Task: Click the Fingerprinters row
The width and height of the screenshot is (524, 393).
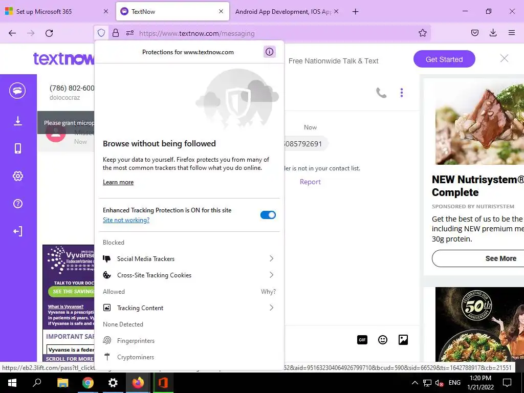Action: [x=189, y=340]
